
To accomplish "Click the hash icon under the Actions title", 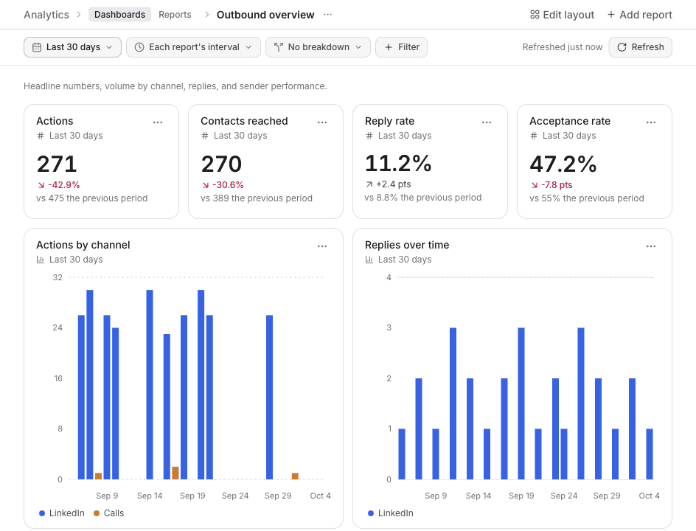I will click(41, 136).
